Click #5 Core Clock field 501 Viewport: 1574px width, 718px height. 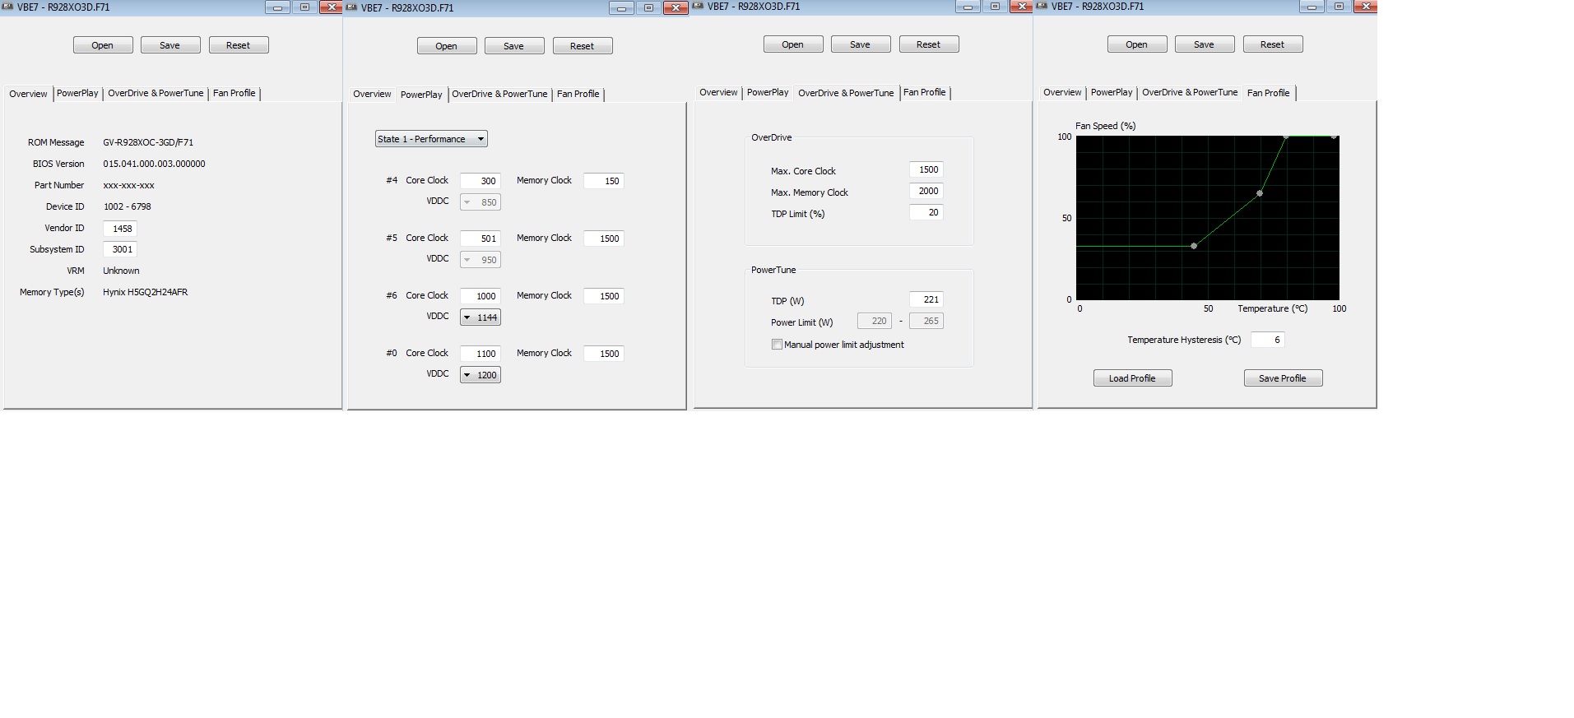[481, 239]
